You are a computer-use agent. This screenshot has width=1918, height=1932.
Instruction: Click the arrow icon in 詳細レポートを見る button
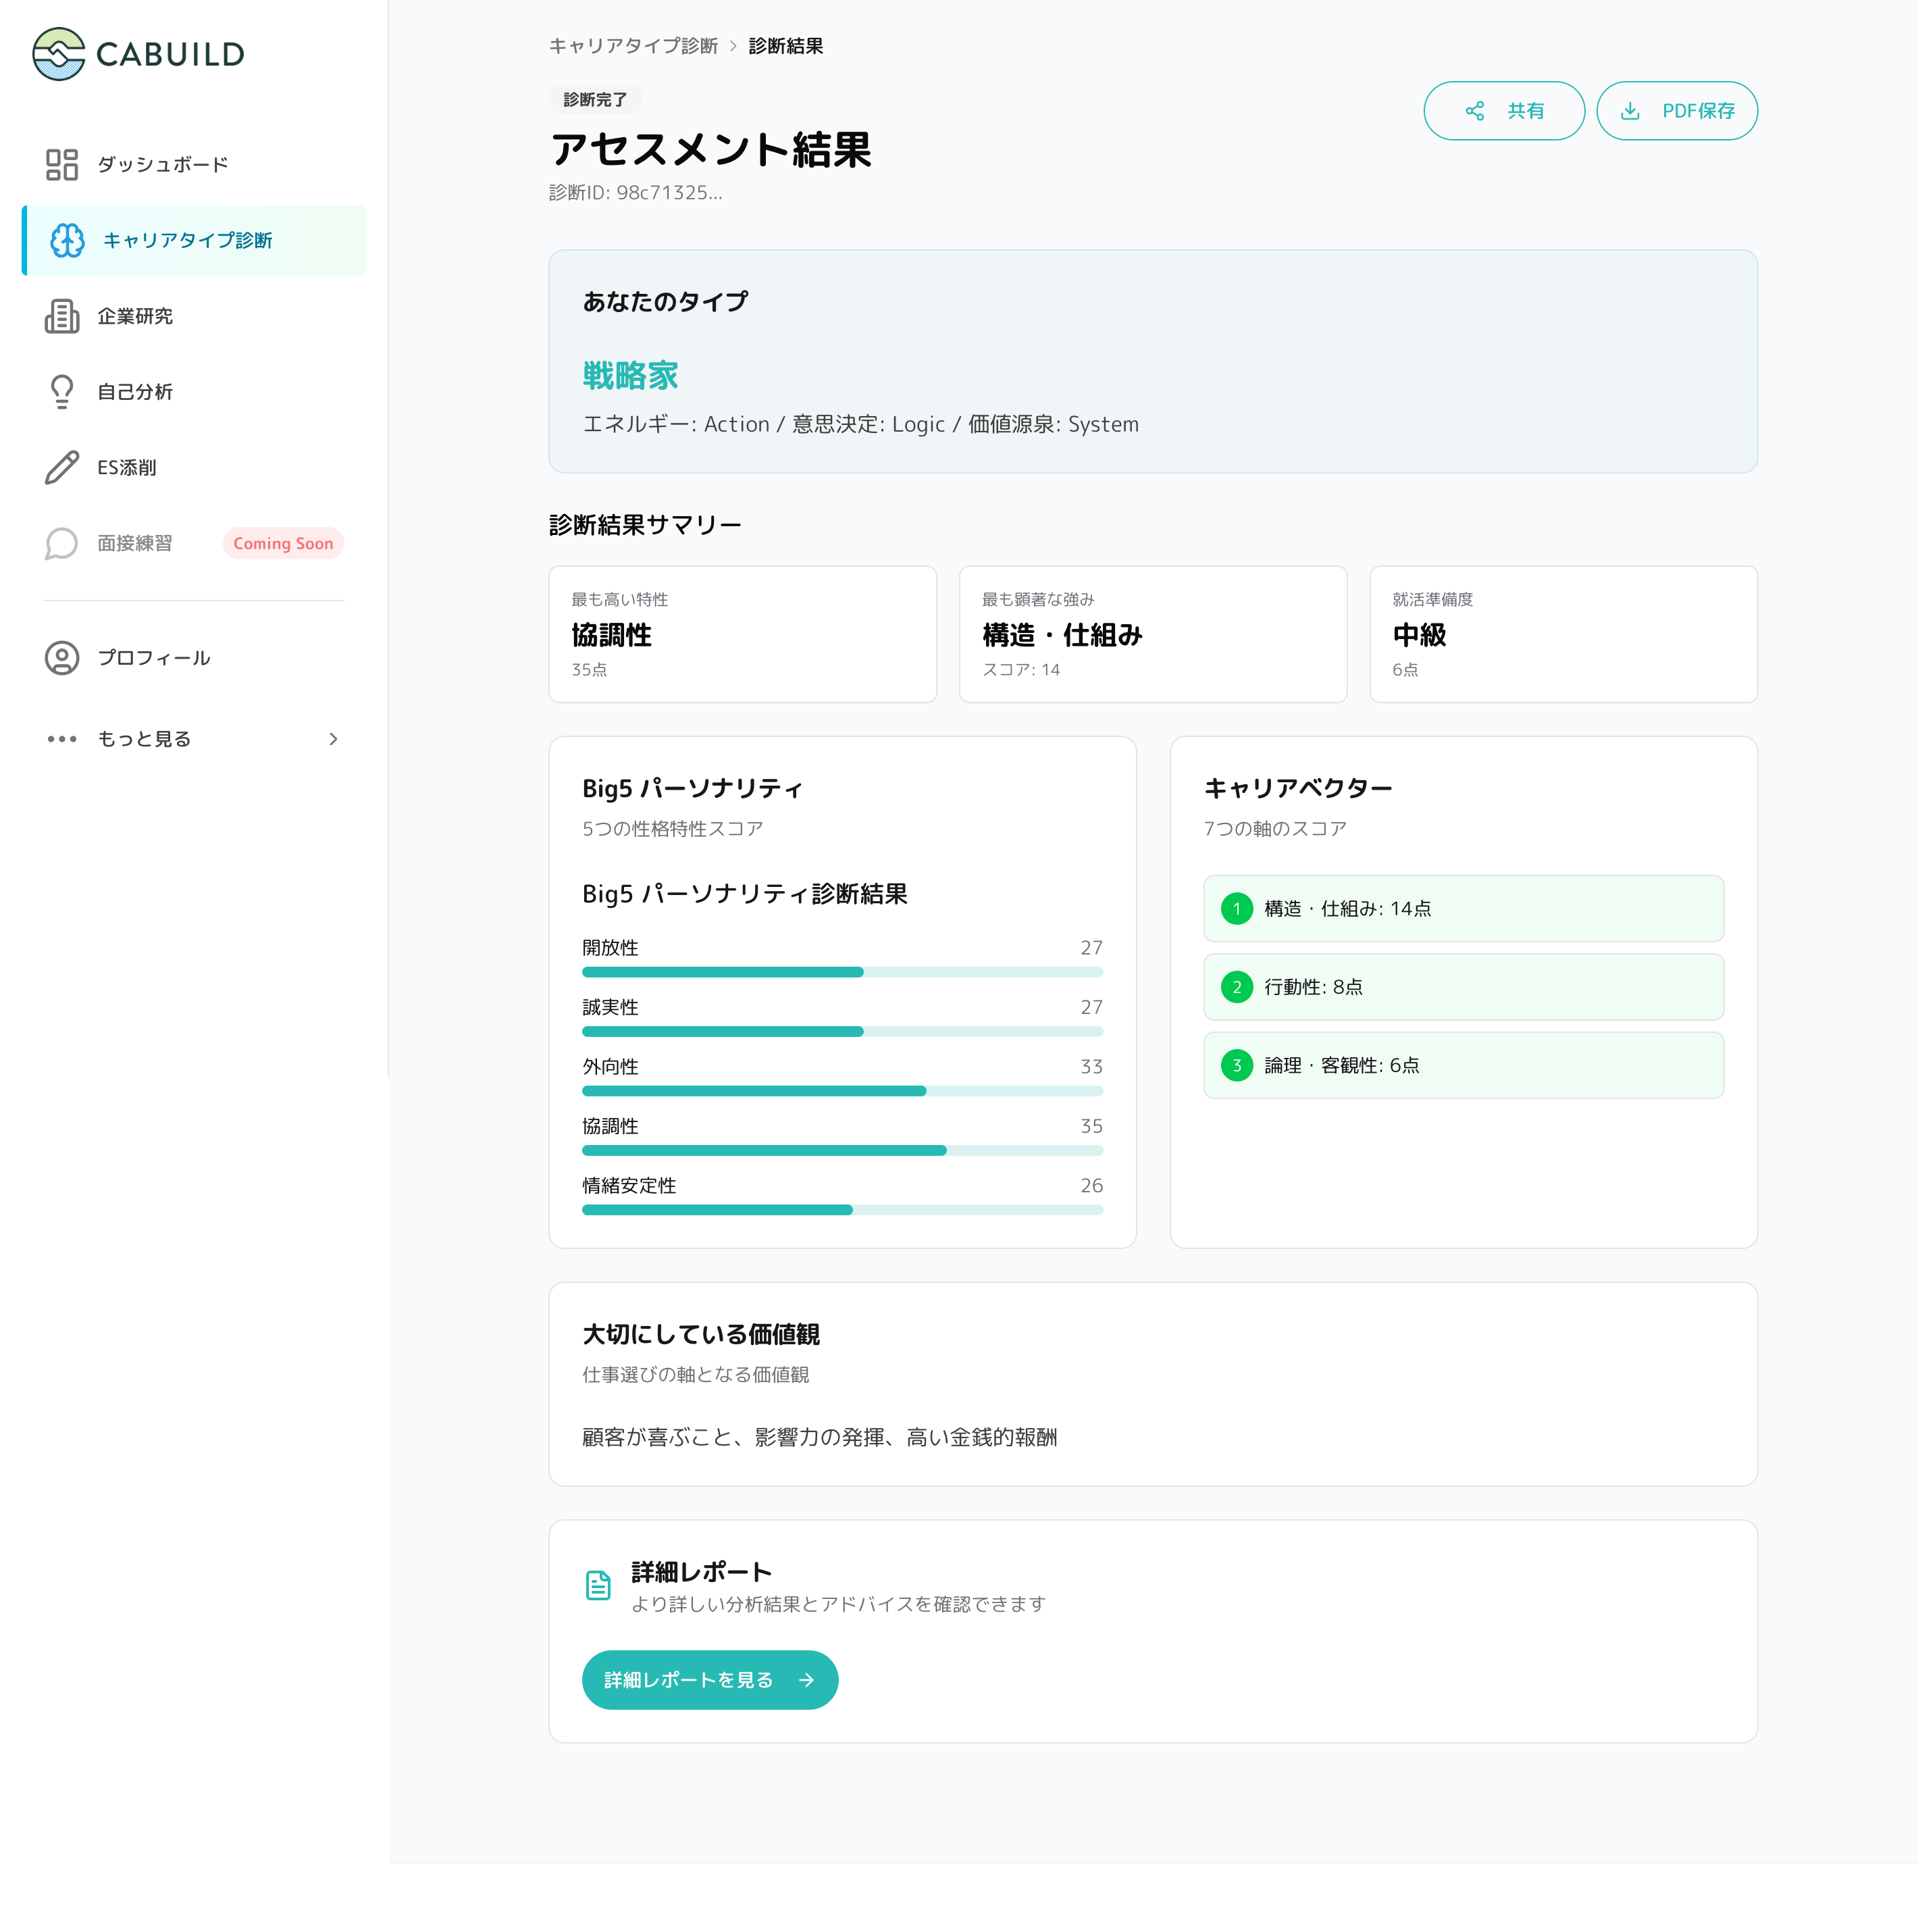coord(807,1680)
